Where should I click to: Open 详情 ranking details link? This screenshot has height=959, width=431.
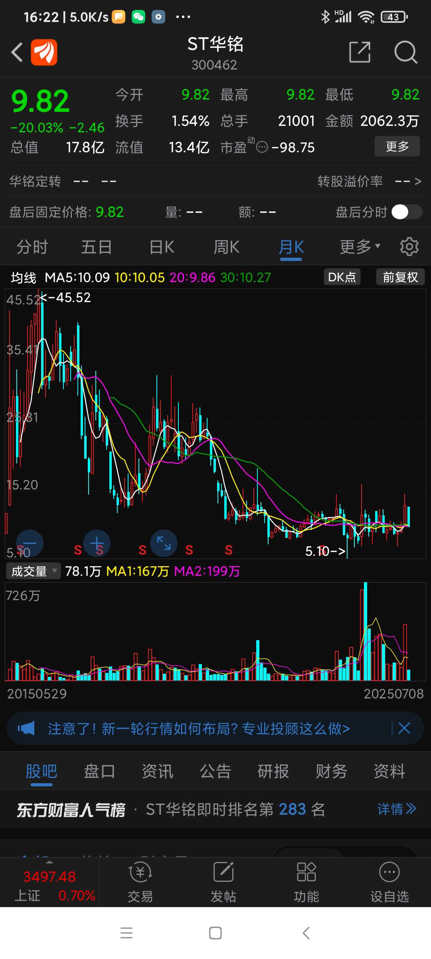coord(397,809)
